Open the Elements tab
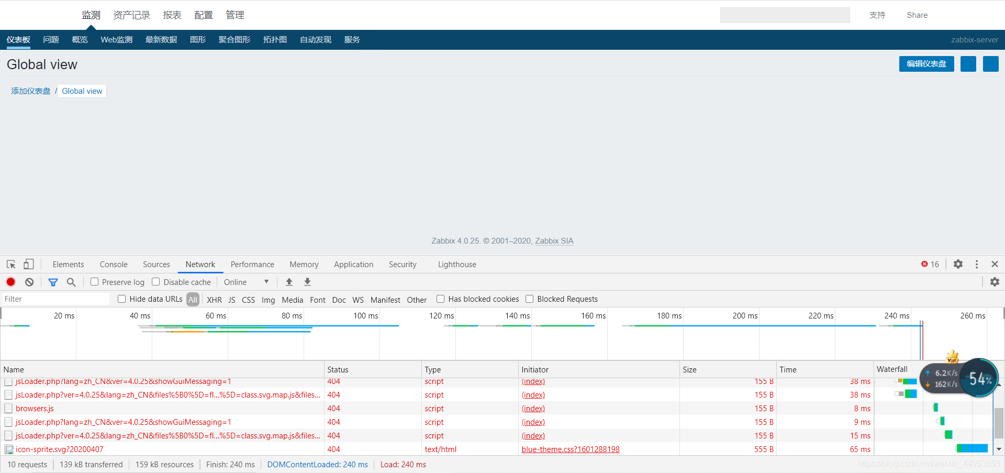 (68, 265)
